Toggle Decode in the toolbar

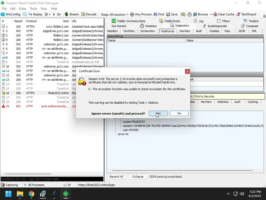click(x=89, y=14)
